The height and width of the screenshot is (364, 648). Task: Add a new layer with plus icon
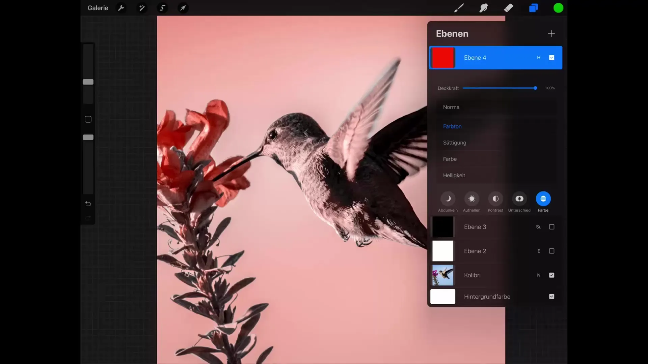(551, 33)
